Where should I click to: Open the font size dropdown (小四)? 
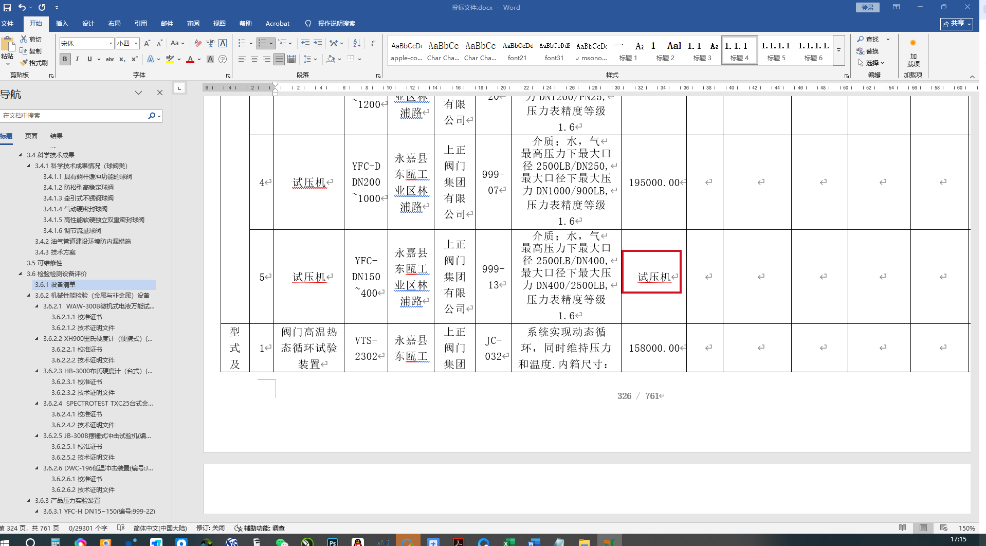(136, 44)
